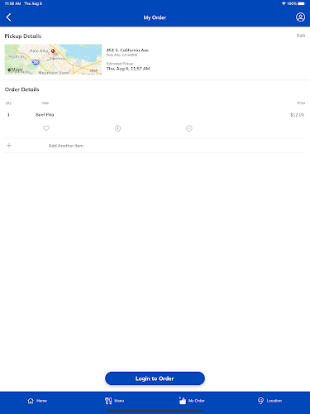Tap the battery indicator in status bar
Screen dimensions: 310x414
[x=302, y=3]
